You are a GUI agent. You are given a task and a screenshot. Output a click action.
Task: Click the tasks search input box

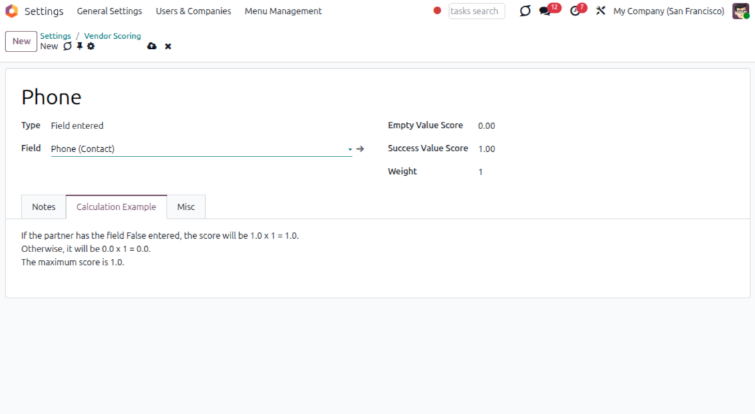(476, 11)
